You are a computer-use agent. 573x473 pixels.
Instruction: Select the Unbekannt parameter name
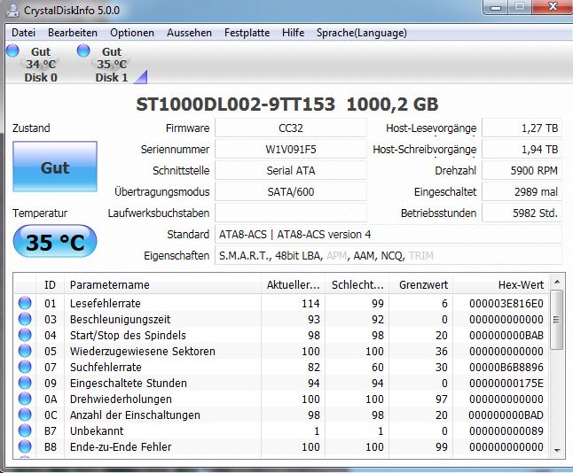tap(97, 430)
